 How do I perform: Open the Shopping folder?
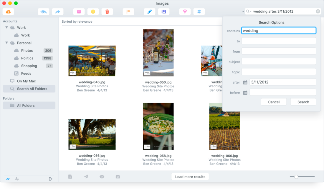[29, 66]
